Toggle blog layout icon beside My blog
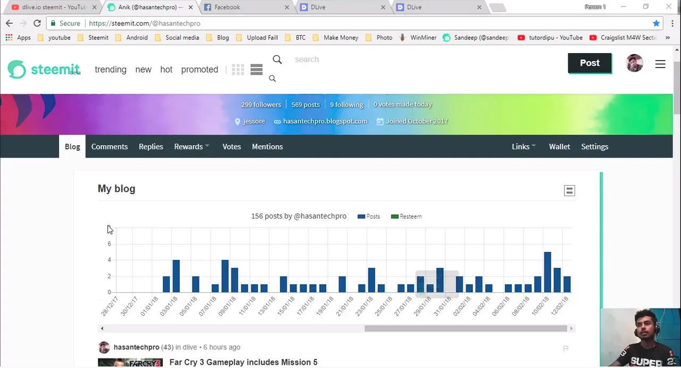681x368 pixels. (569, 190)
